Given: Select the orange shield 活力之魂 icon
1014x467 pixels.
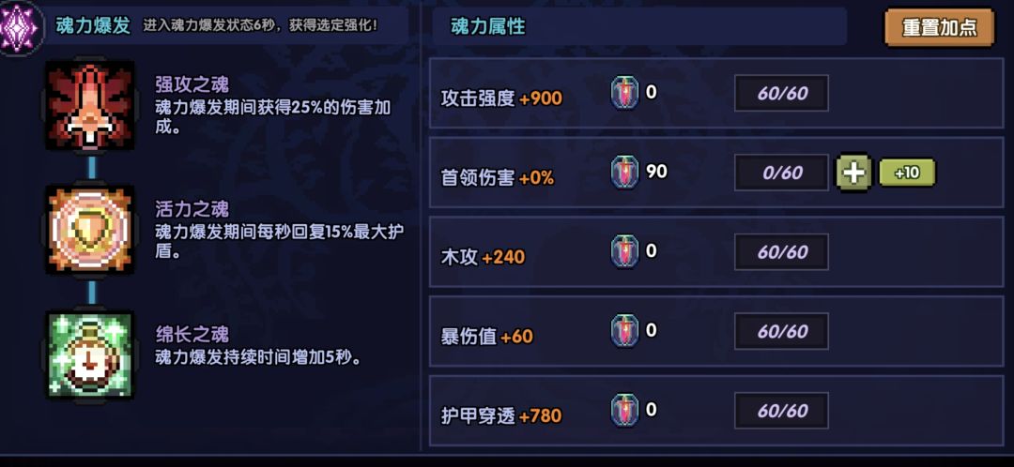Looking at the screenshot, I should click(89, 229).
